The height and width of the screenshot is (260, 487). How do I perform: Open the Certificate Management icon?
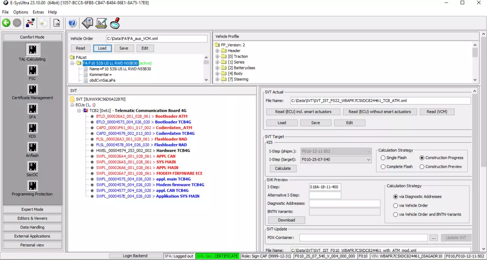point(33,89)
